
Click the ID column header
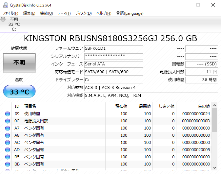click(17, 106)
